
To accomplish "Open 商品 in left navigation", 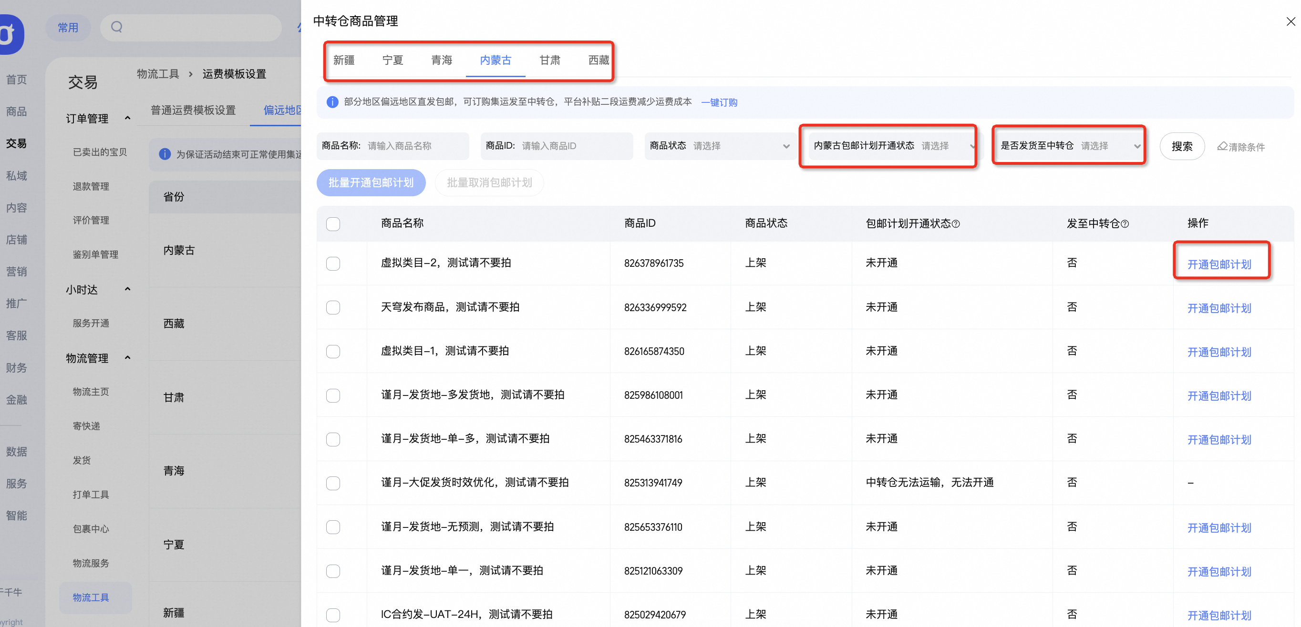I will (x=16, y=111).
